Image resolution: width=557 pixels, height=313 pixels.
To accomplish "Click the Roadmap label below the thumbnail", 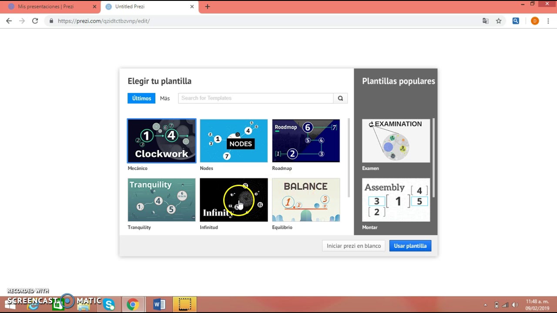I will click(x=282, y=168).
